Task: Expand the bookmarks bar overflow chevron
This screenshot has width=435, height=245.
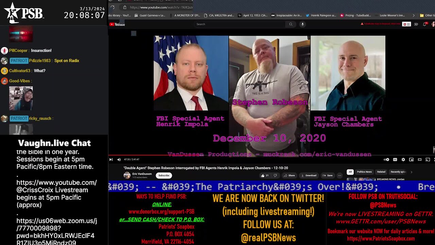Action: [x=414, y=15]
